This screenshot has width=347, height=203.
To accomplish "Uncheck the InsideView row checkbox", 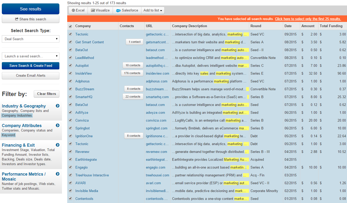I will 70,73.
